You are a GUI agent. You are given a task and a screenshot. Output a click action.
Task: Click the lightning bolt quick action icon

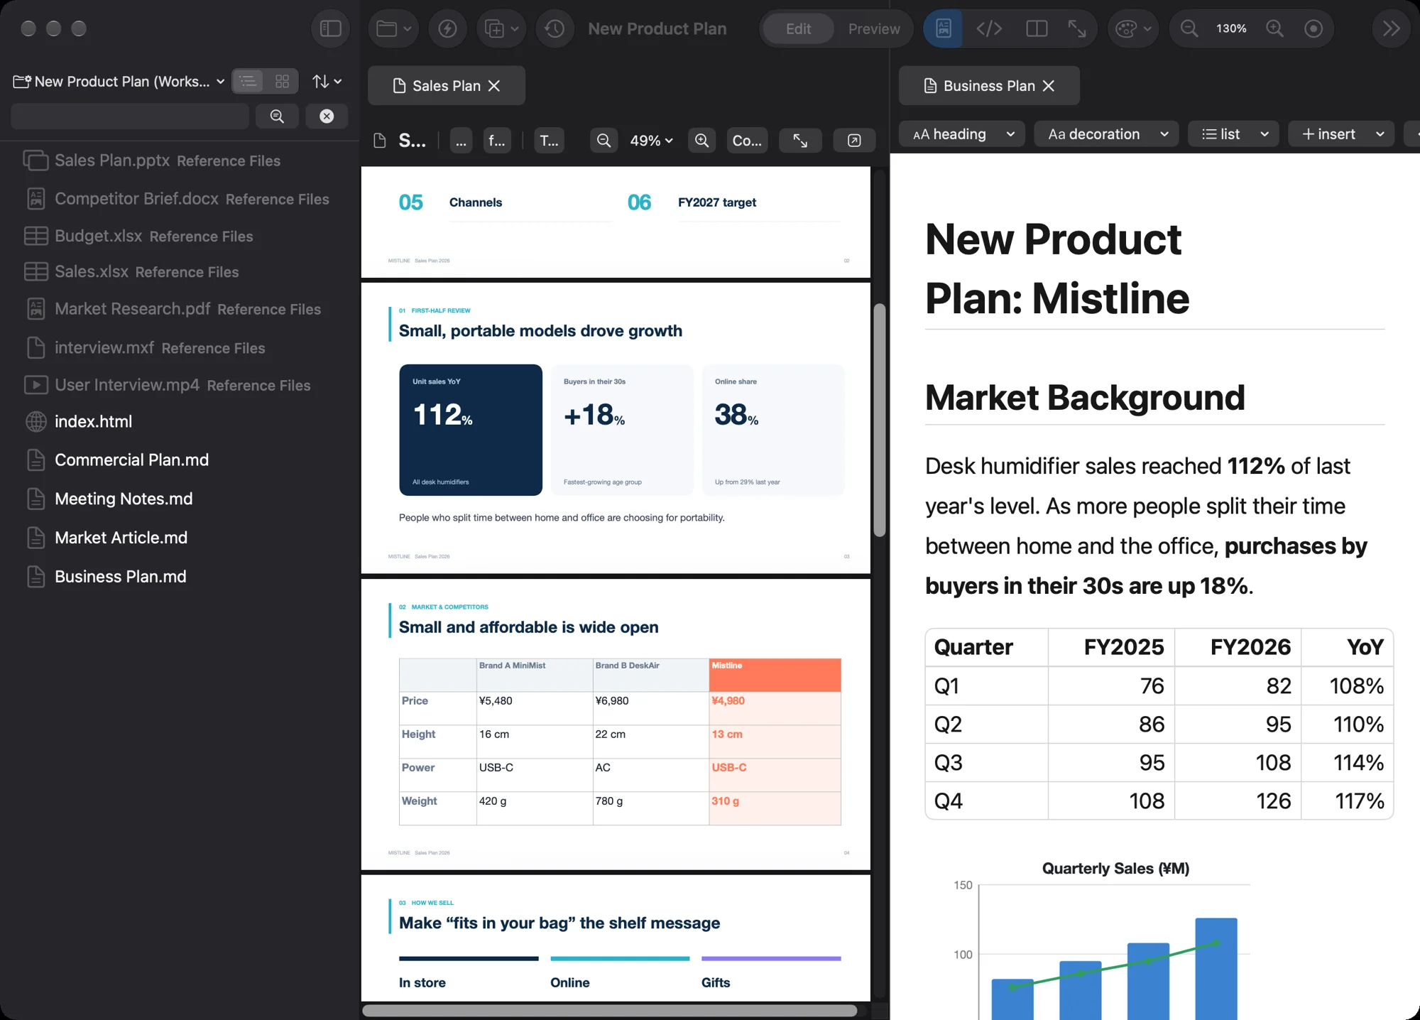coord(447,28)
